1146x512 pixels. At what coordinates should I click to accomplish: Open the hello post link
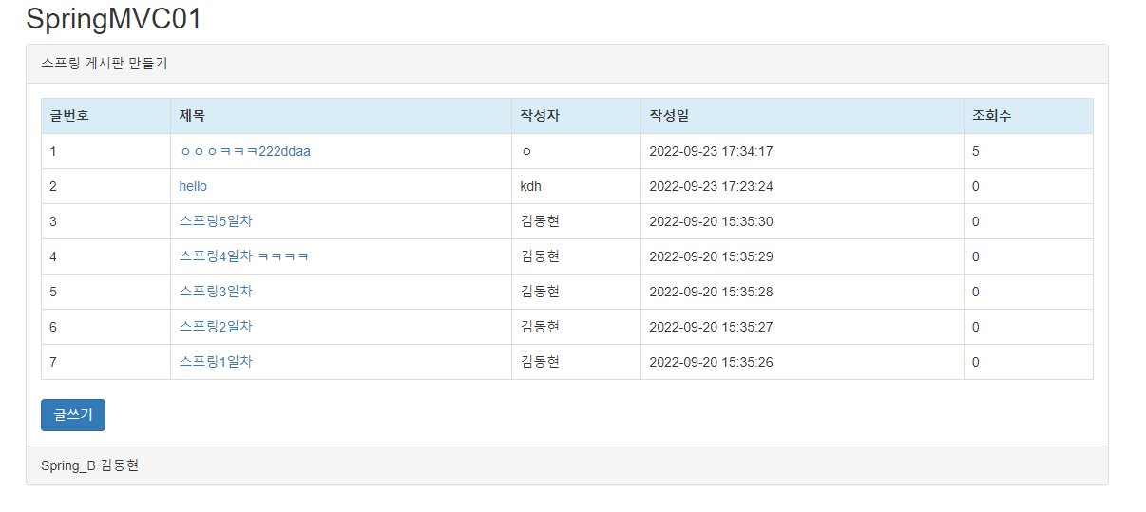click(193, 186)
